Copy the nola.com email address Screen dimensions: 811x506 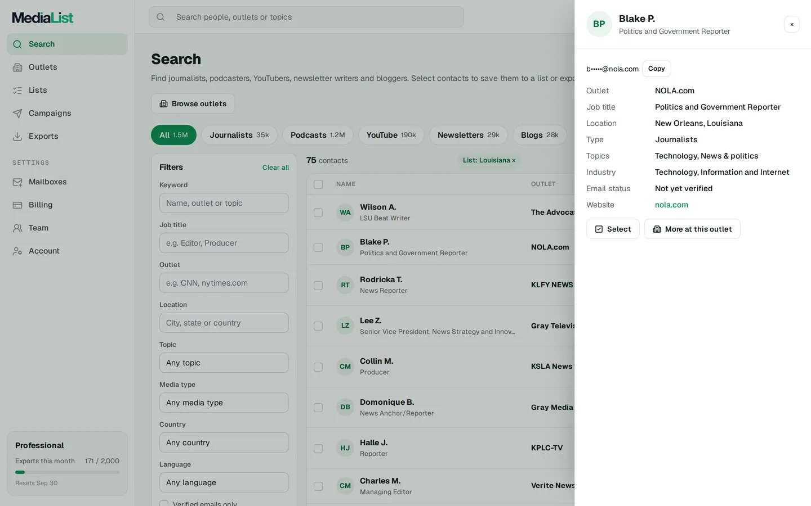[x=657, y=69]
